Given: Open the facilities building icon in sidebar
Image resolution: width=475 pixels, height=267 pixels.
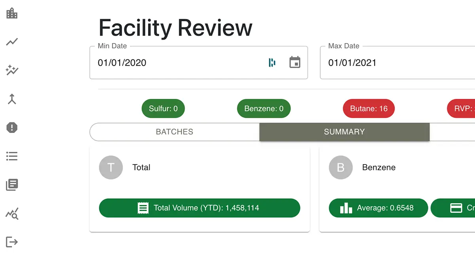Looking at the screenshot, I should point(12,13).
